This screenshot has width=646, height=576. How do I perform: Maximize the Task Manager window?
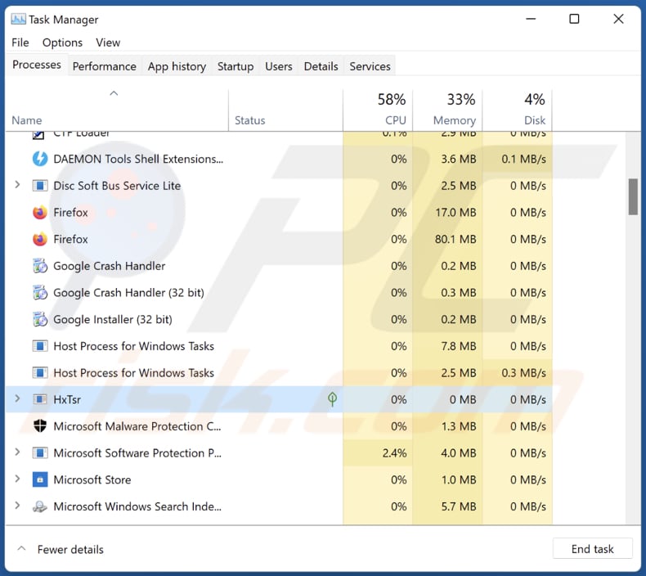click(574, 19)
